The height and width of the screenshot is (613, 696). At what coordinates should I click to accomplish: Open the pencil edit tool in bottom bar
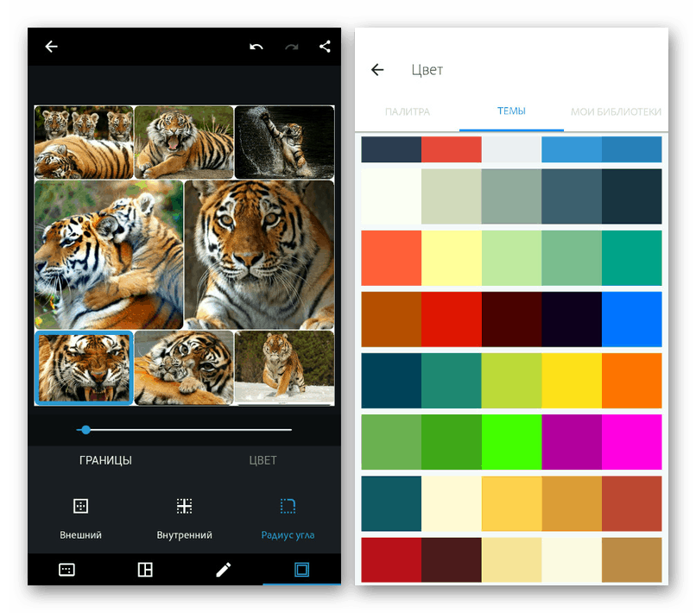(x=224, y=570)
